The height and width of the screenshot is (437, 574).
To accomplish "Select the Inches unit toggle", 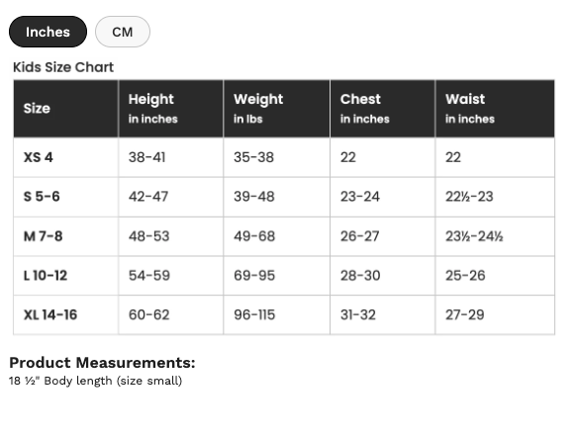I will point(48,32).
